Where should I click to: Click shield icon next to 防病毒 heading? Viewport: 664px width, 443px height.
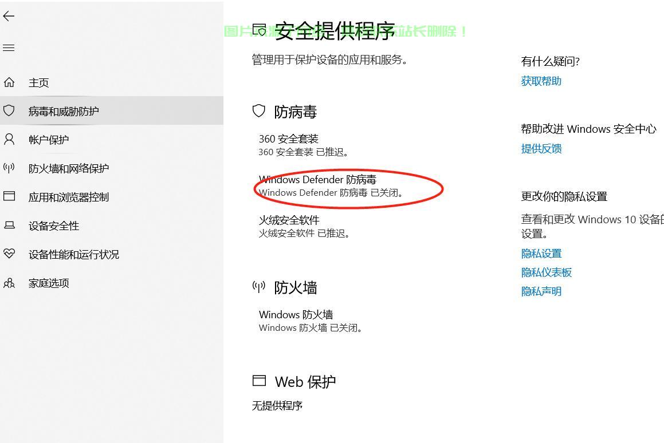(x=259, y=111)
